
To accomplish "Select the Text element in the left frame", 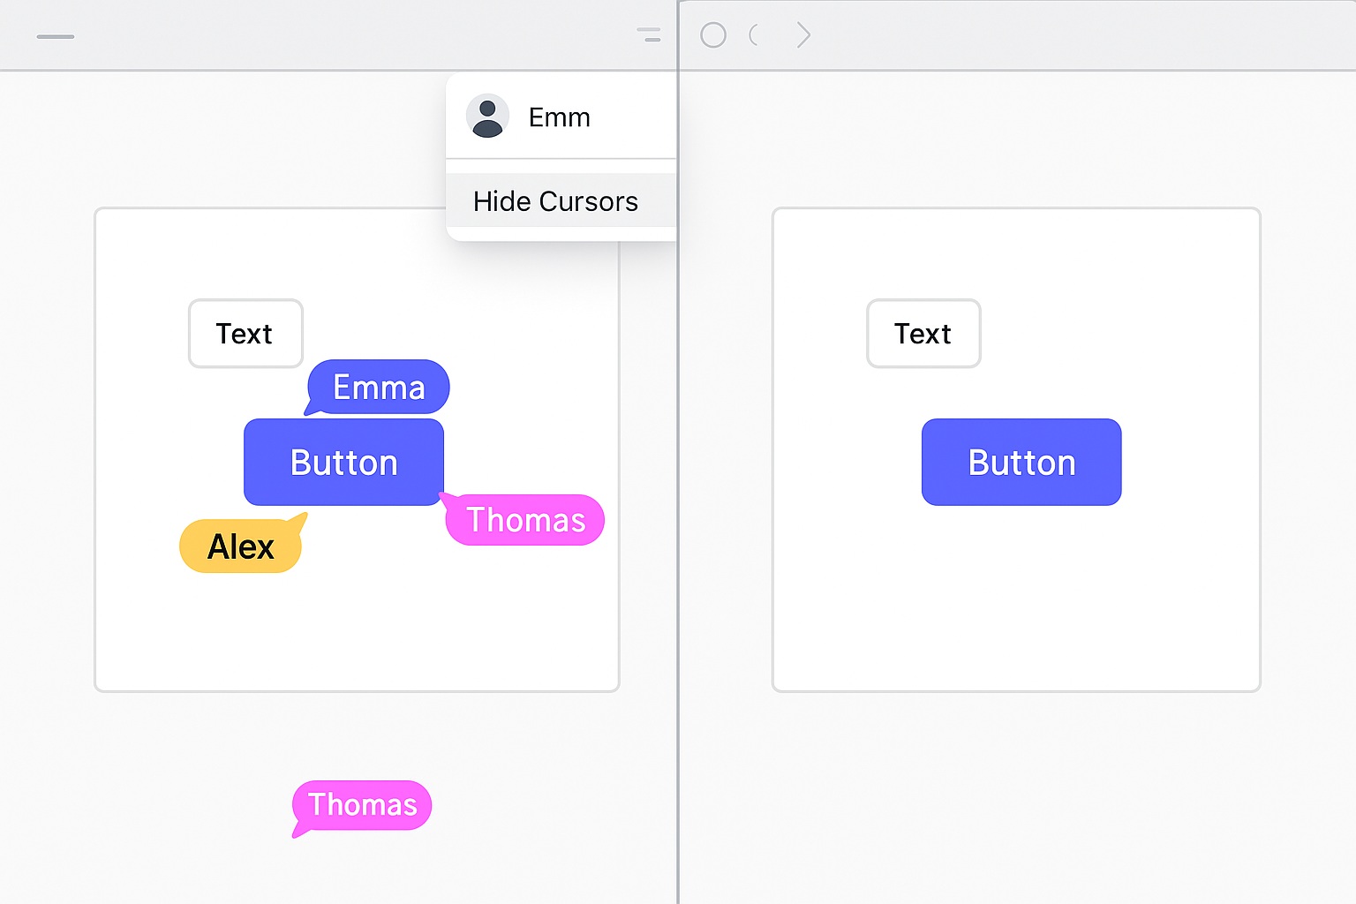I will point(245,334).
